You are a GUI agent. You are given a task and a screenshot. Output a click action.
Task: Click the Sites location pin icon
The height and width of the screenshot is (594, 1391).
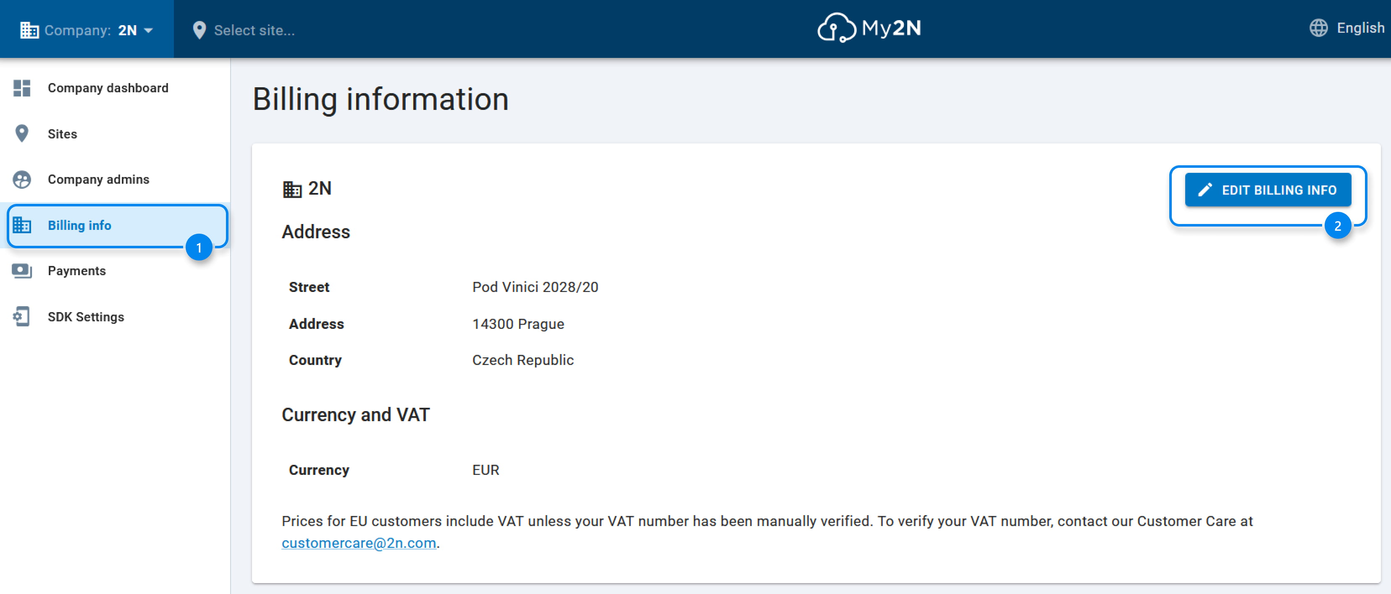click(21, 133)
